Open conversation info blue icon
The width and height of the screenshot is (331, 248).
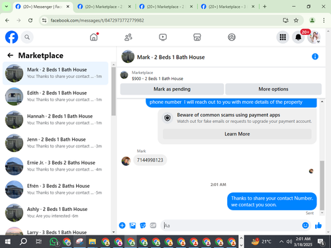tap(315, 57)
